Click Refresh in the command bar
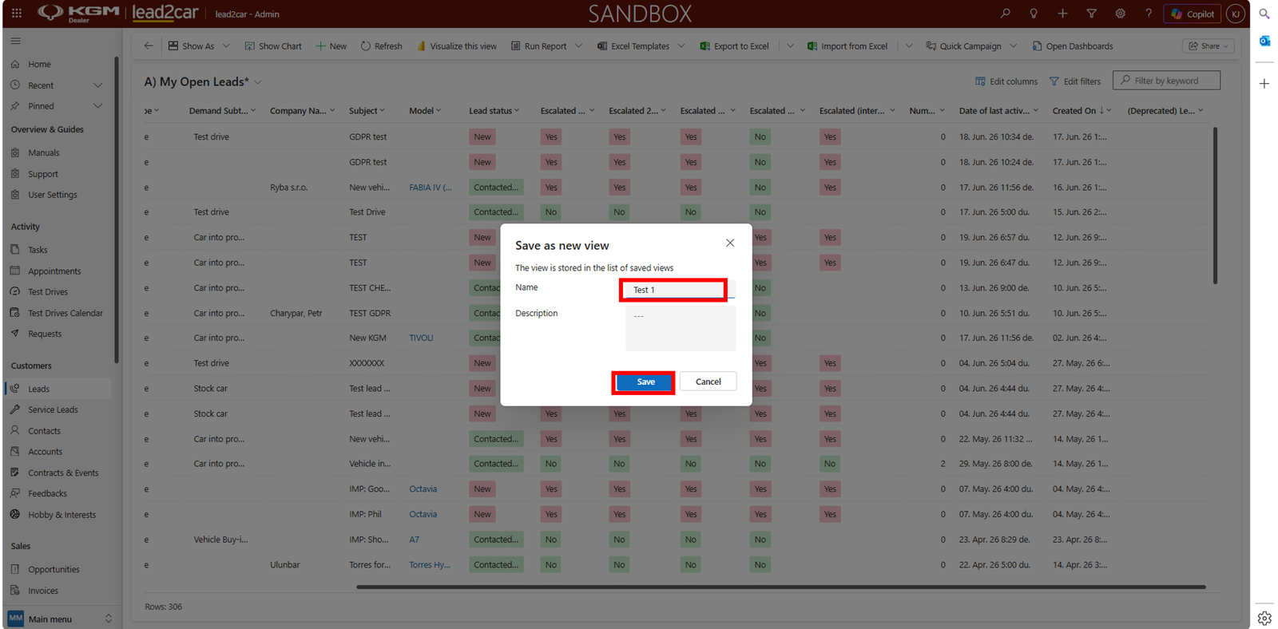The width and height of the screenshot is (1278, 629). [381, 46]
